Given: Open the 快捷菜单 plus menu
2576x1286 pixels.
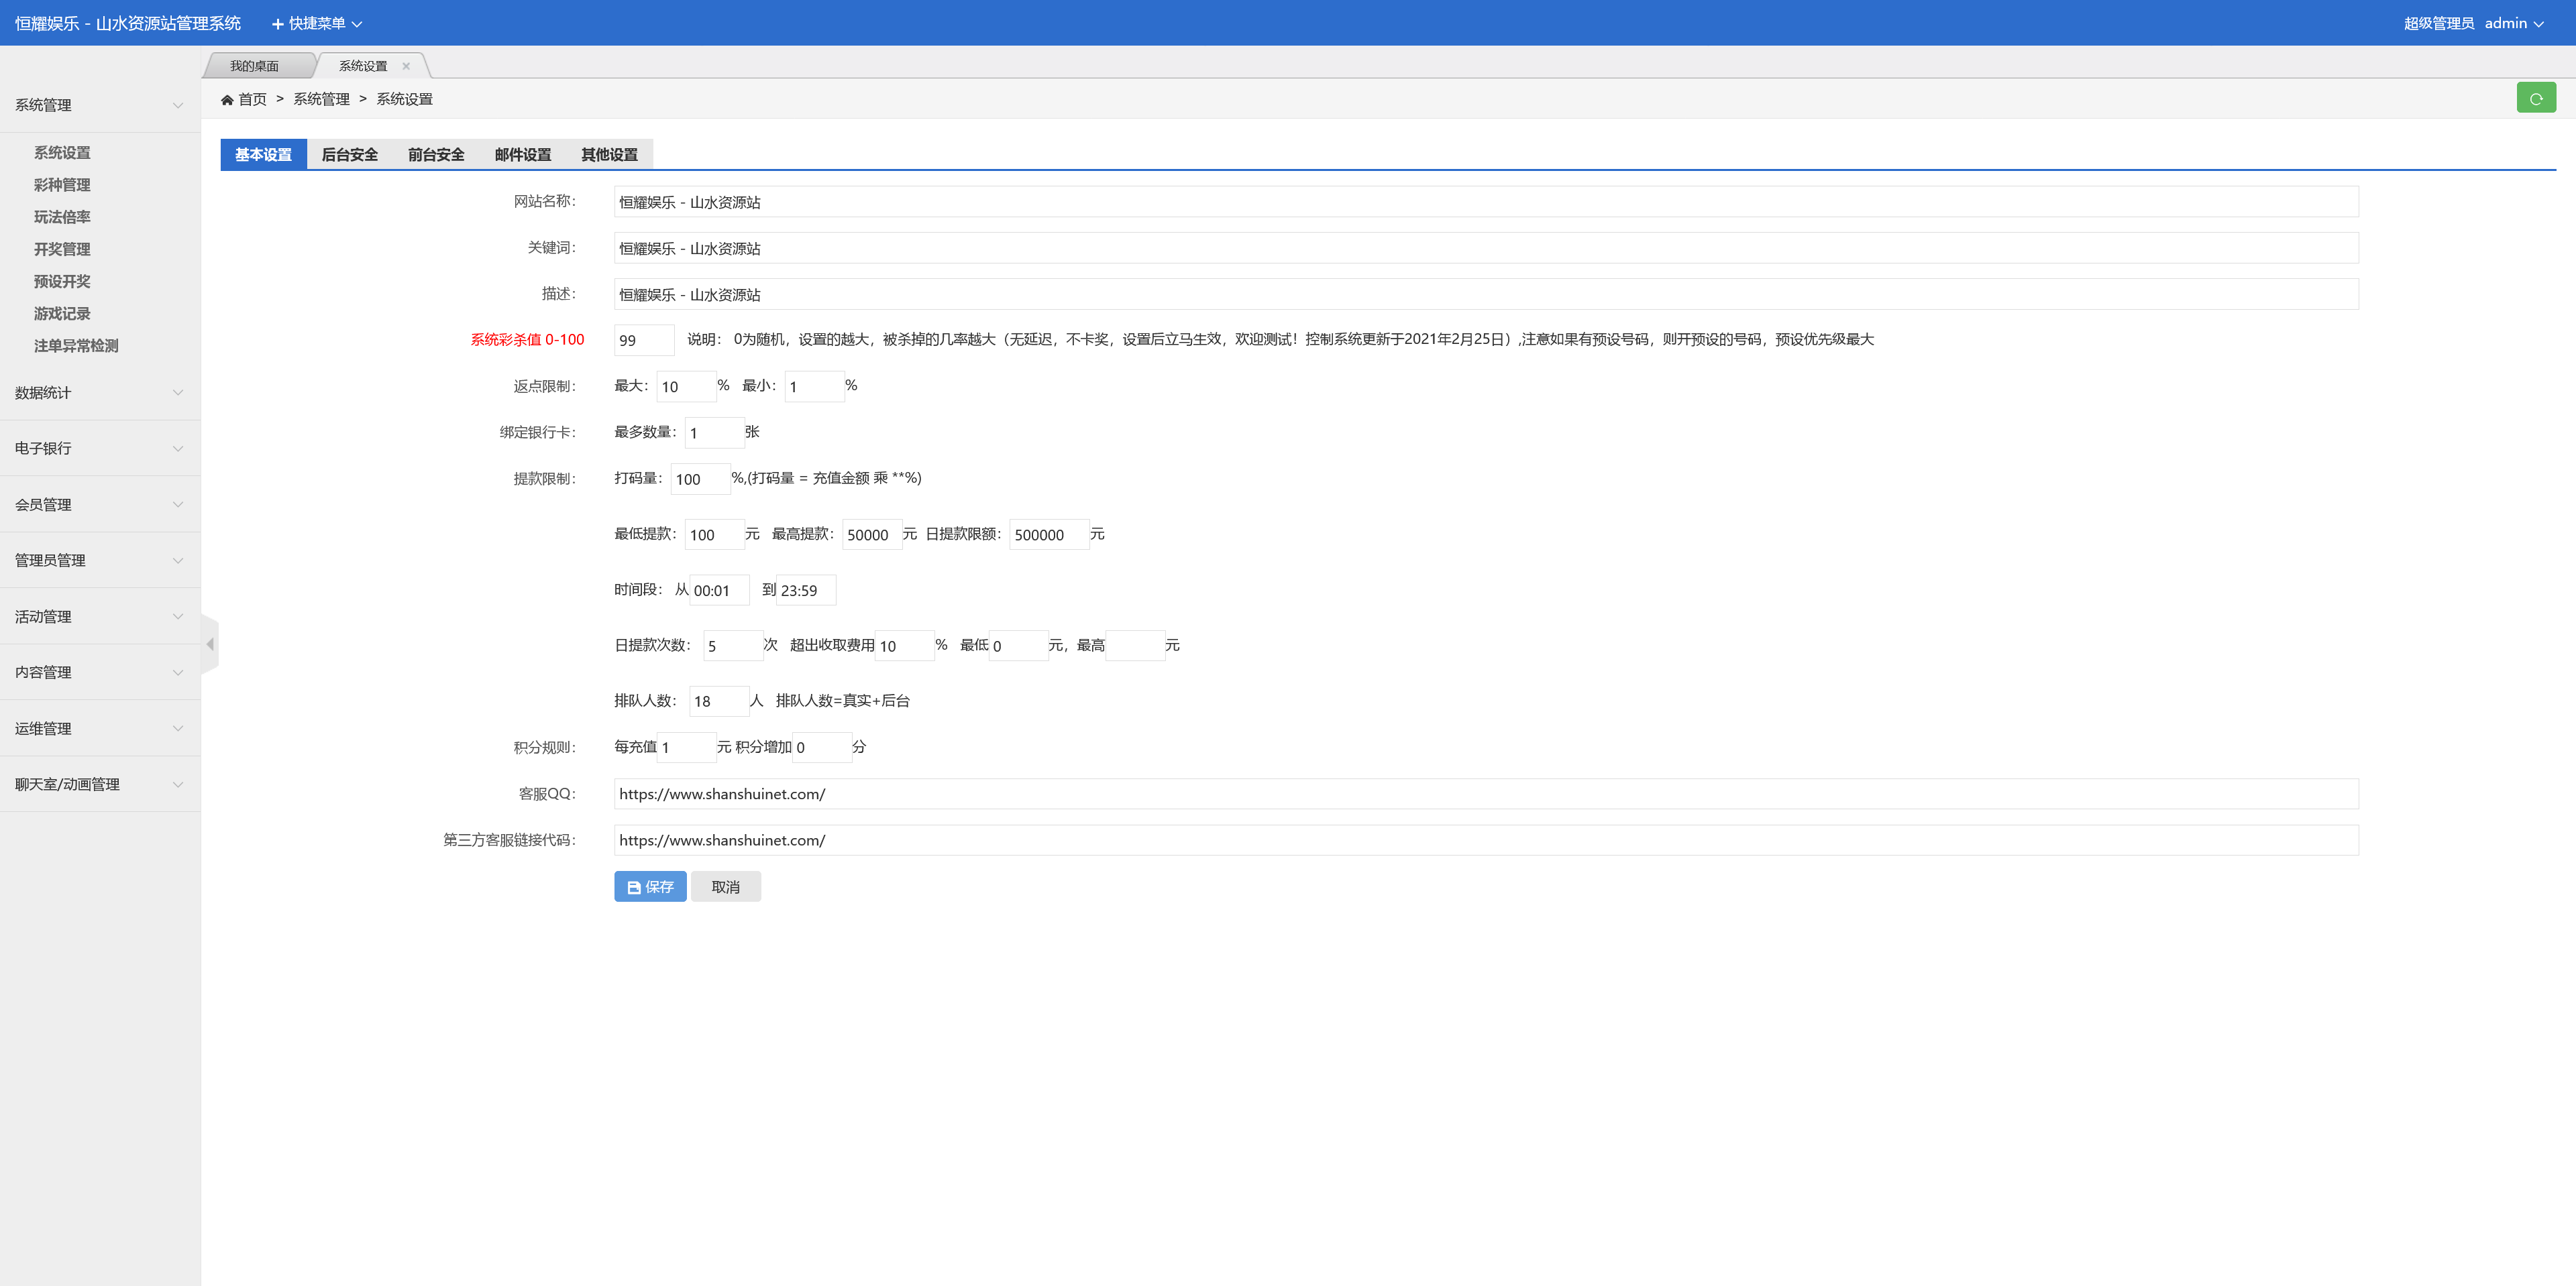Looking at the screenshot, I should [316, 23].
